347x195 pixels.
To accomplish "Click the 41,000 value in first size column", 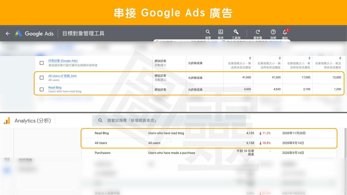I will (x=247, y=77).
